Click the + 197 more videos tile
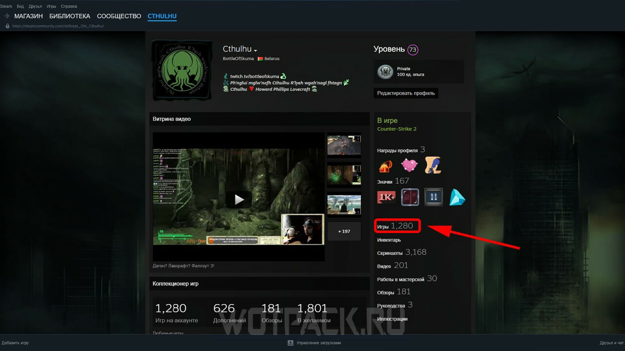The image size is (625, 351). coord(344,232)
